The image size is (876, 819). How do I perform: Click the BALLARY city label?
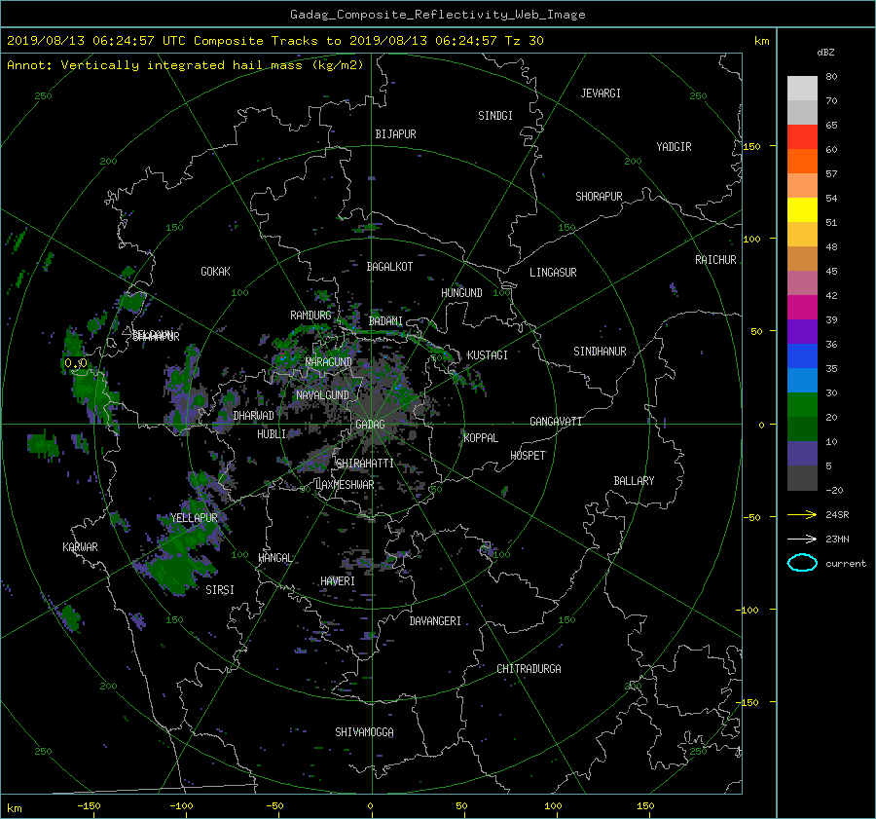634,481
